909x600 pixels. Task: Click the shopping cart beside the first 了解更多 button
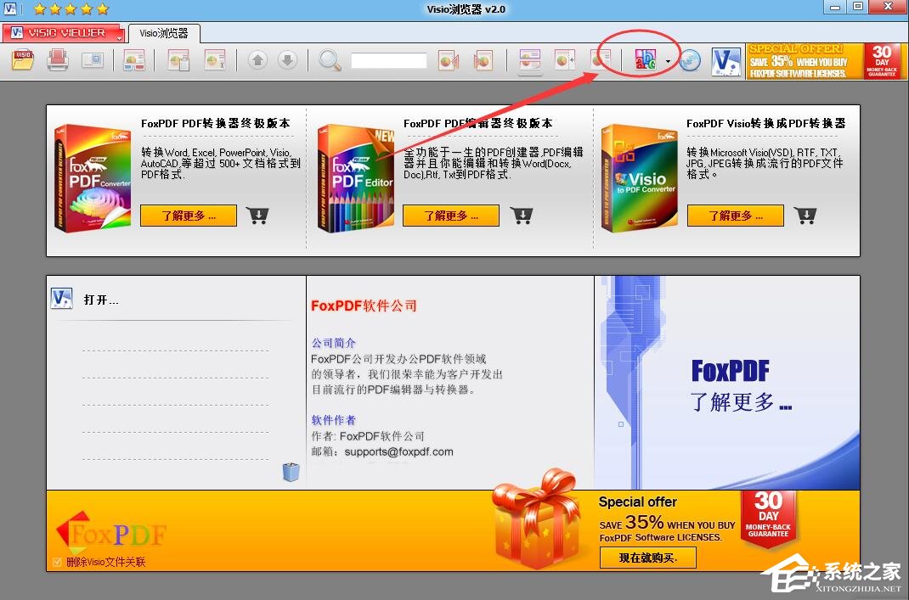tap(257, 215)
